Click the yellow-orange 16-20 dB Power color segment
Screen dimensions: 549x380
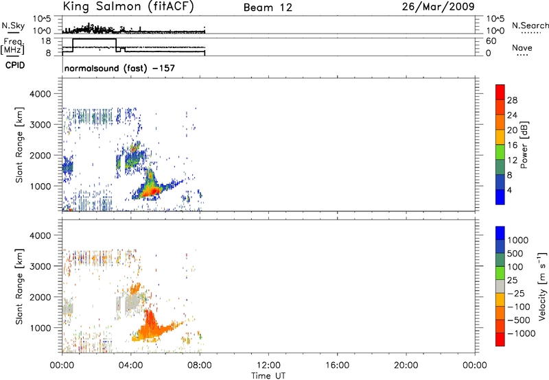click(x=500, y=136)
